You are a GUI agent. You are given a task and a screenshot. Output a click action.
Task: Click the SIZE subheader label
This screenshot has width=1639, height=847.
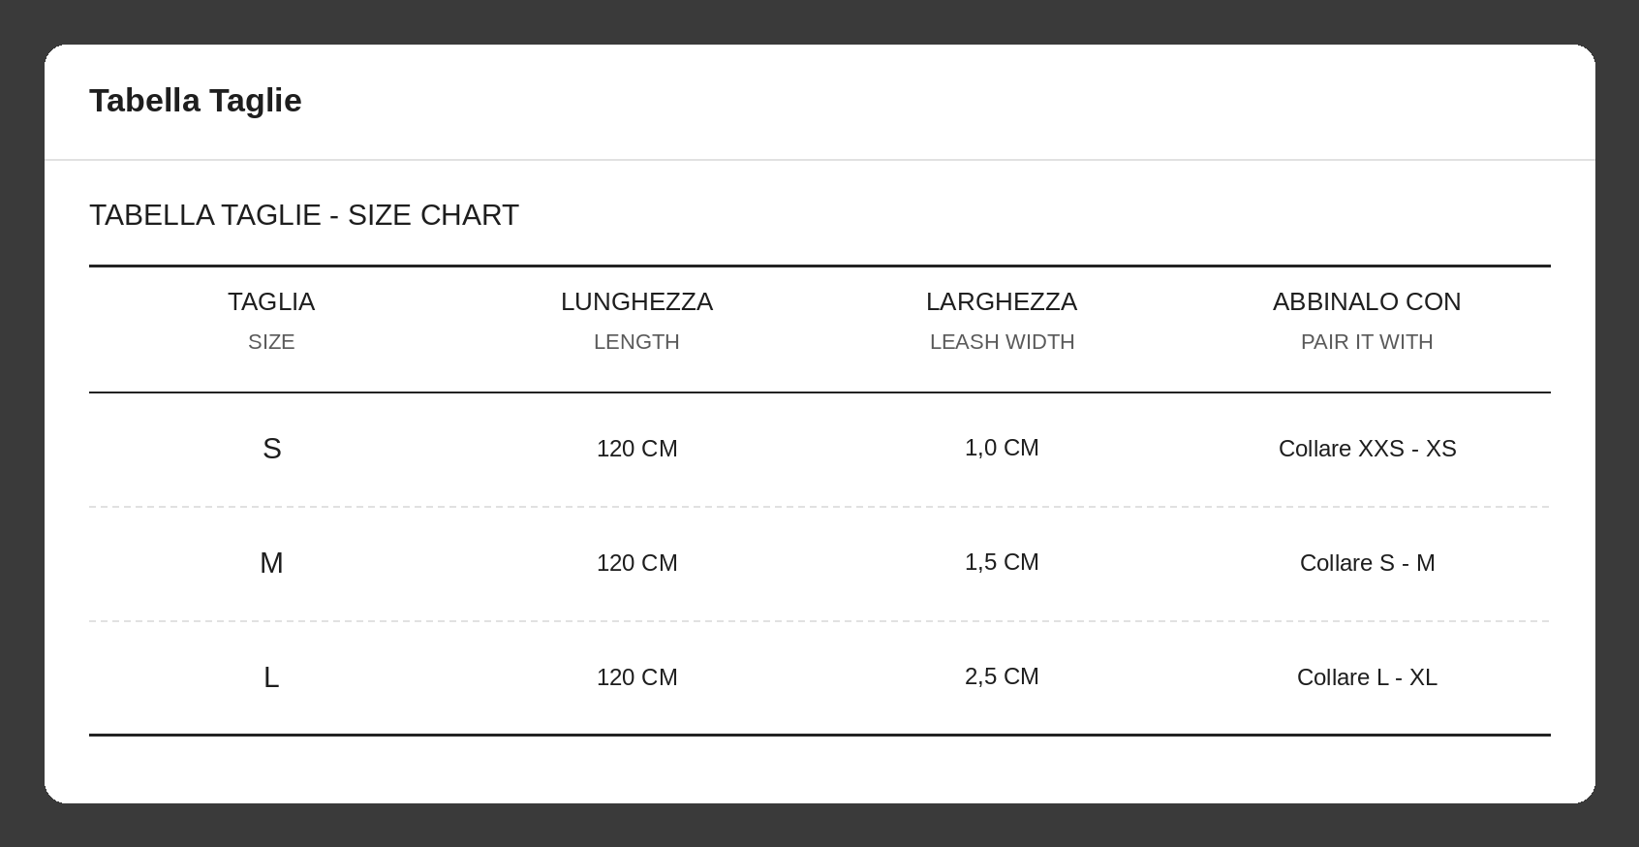(x=271, y=342)
